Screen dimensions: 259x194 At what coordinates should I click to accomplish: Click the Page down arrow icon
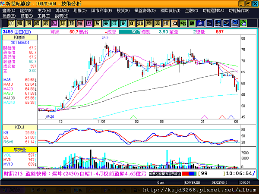point(226,23)
